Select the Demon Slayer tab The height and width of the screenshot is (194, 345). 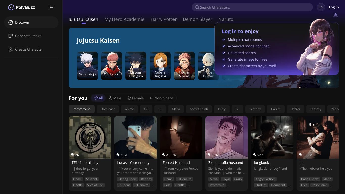pyautogui.click(x=198, y=19)
